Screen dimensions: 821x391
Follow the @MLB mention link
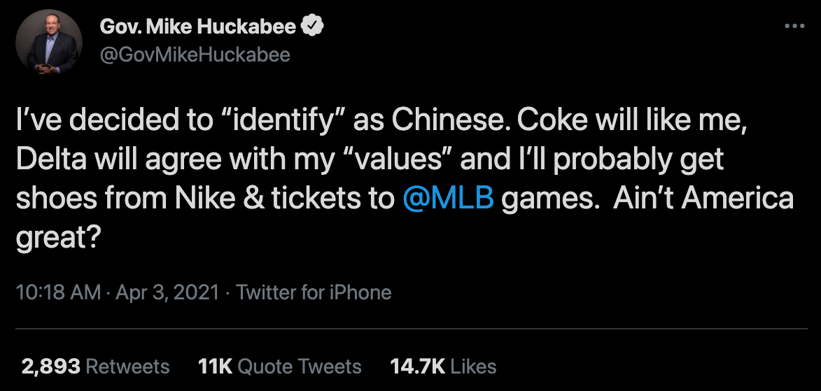click(x=449, y=199)
